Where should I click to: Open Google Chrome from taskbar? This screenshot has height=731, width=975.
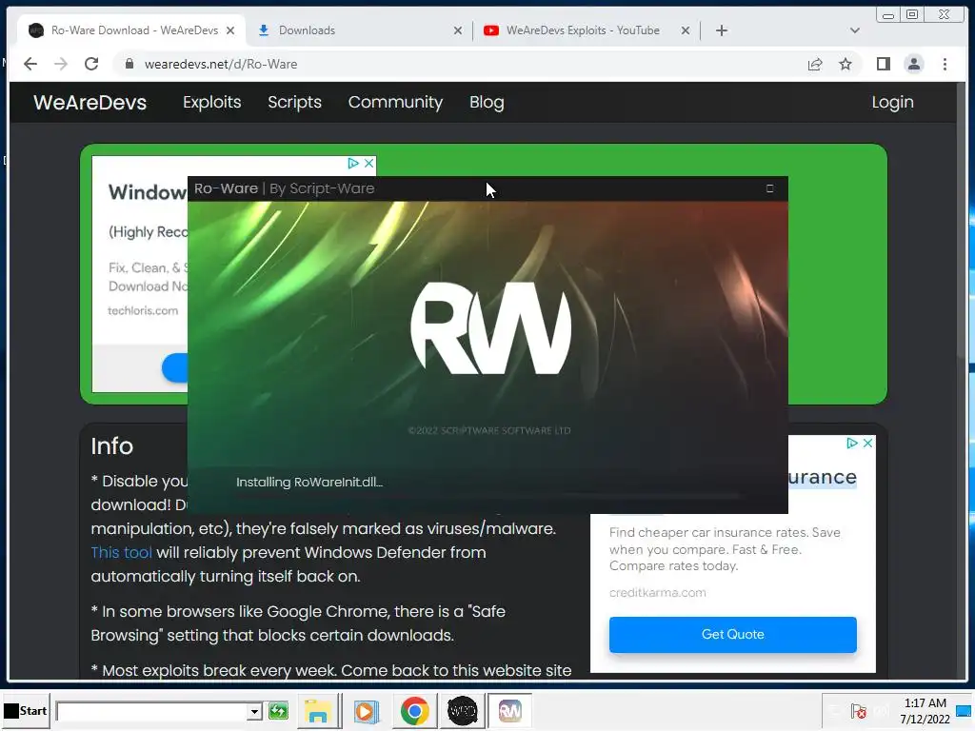pos(414,710)
